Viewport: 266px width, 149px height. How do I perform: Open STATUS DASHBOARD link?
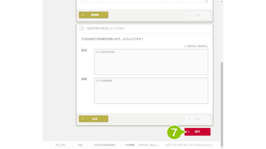tap(104, 145)
